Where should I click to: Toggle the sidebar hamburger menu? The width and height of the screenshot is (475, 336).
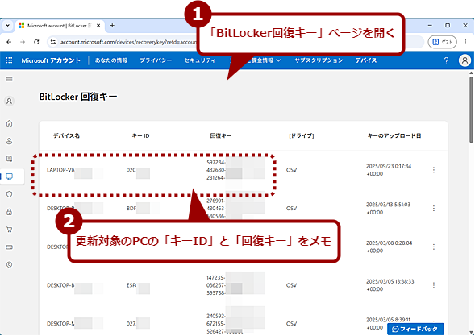[x=9, y=79]
